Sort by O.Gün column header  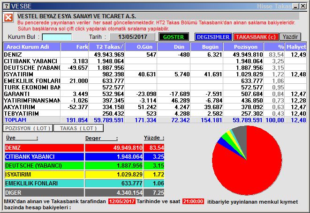pyautogui.click(x=141, y=47)
